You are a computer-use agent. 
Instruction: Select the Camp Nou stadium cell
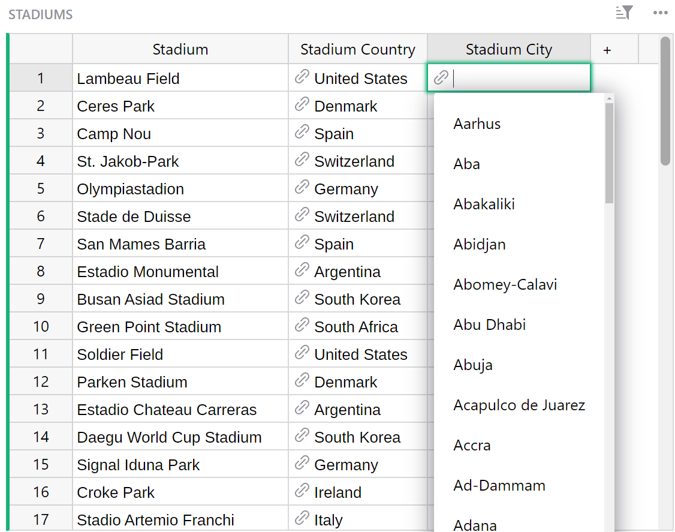[114, 133]
